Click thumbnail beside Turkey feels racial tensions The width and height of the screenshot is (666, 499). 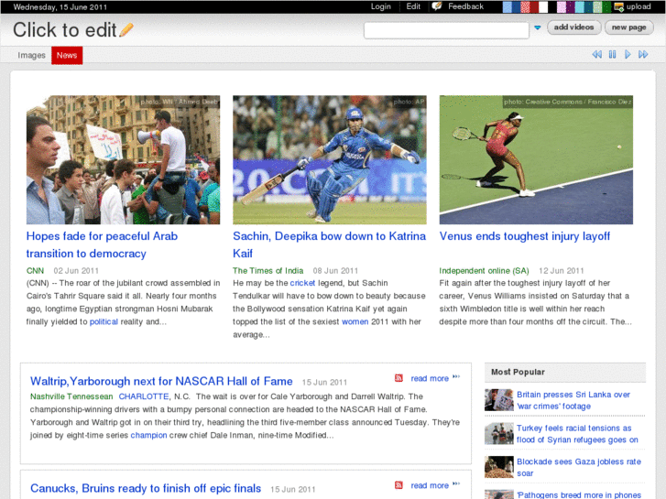(x=499, y=433)
